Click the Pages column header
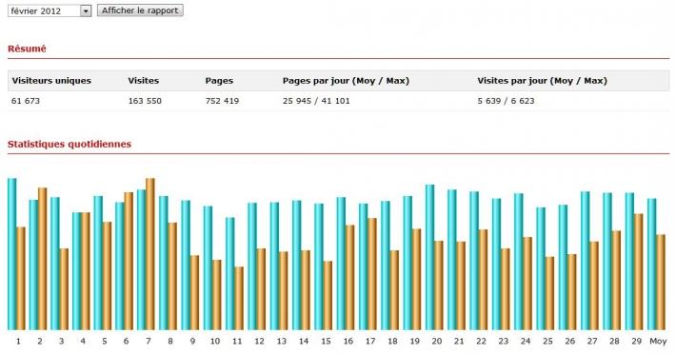Screen dimensions: 676x354 (x=219, y=81)
